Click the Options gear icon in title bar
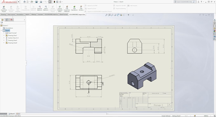 [x=60, y=2]
